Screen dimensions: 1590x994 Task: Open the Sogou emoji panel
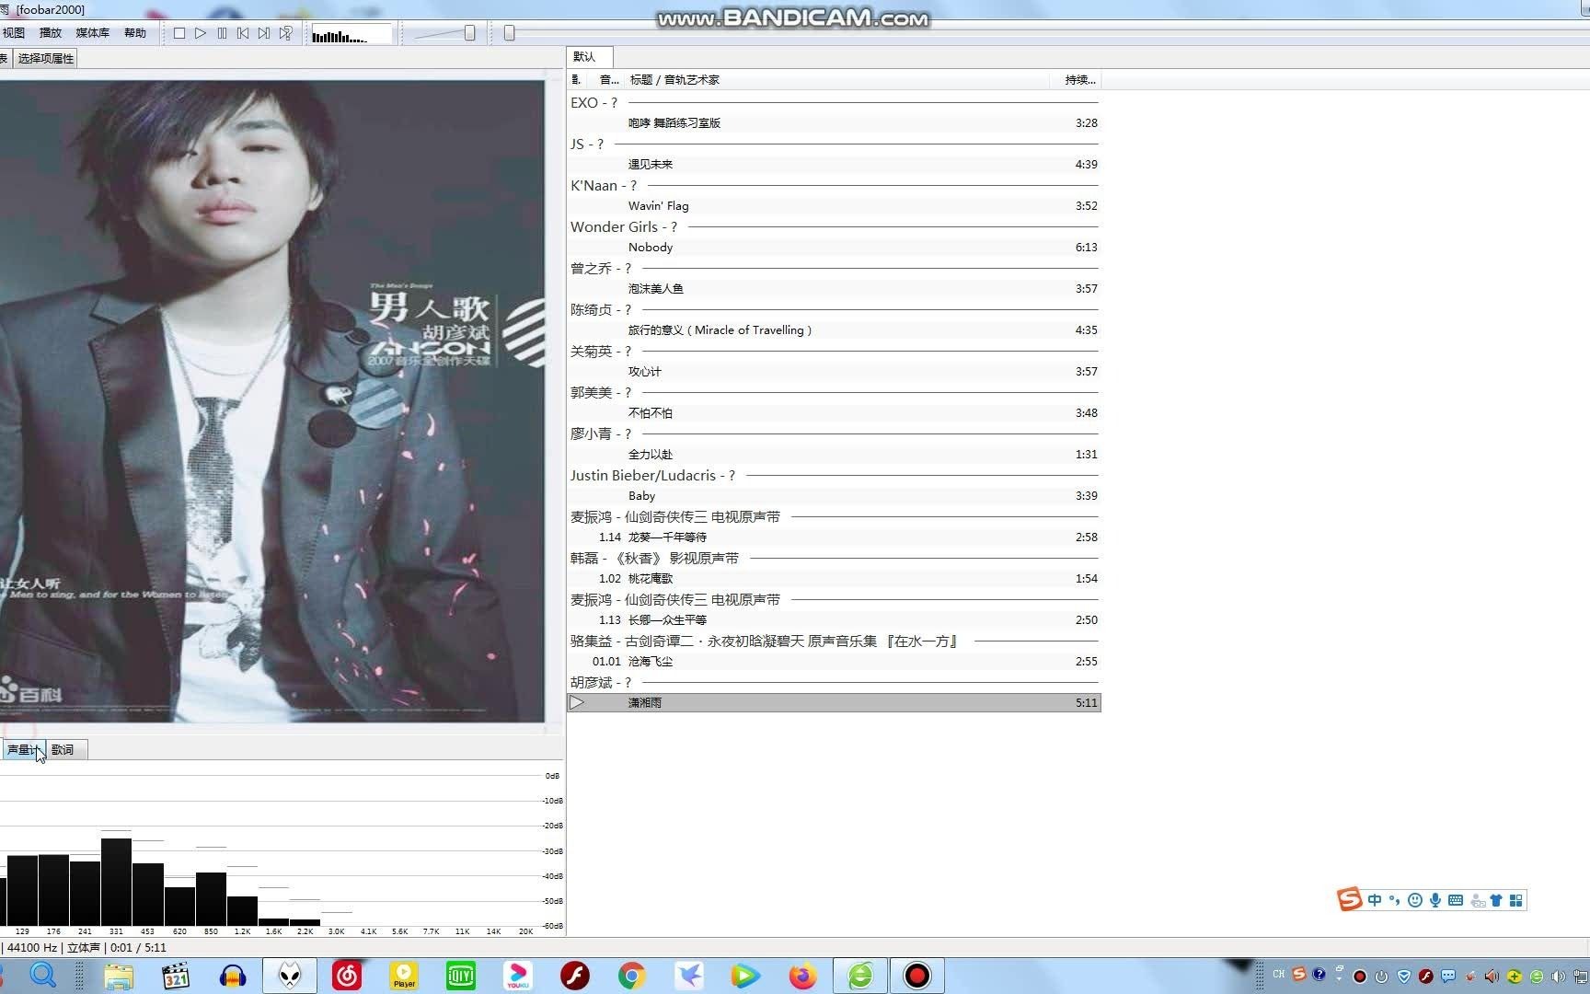(1415, 900)
